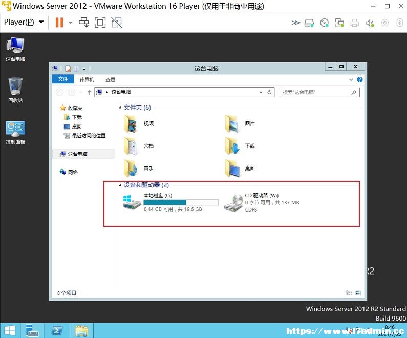Click the network adapter device icon
The image size is (407, 338).
point(339,23)
